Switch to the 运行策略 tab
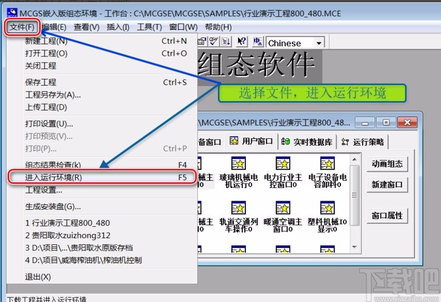The image size is (441, 302). click(362, 142)
